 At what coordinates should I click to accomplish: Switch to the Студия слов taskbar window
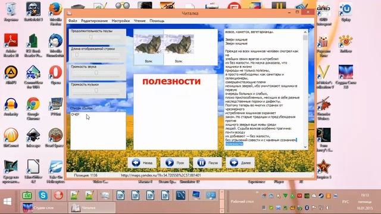click(43, 207)
